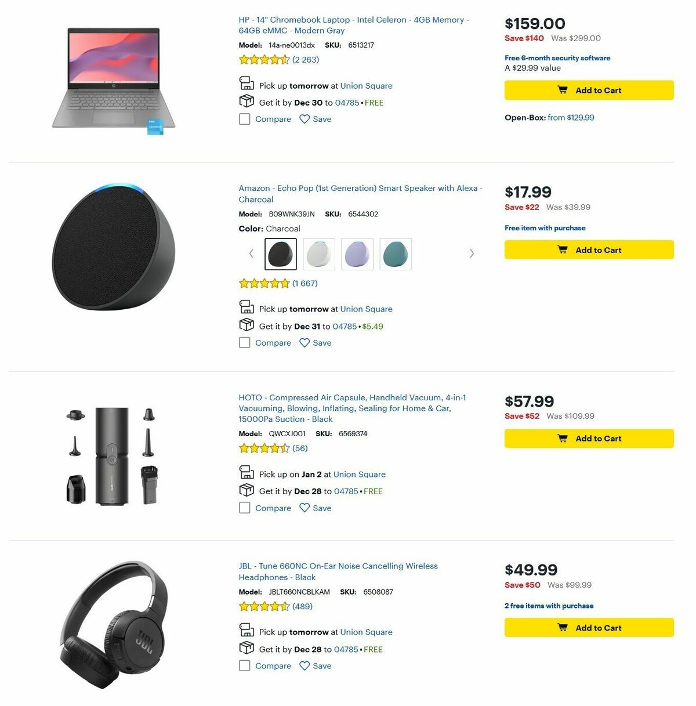
Task: Enable Compare checkbox for HOTO vacuum
Action: (244, 508)
